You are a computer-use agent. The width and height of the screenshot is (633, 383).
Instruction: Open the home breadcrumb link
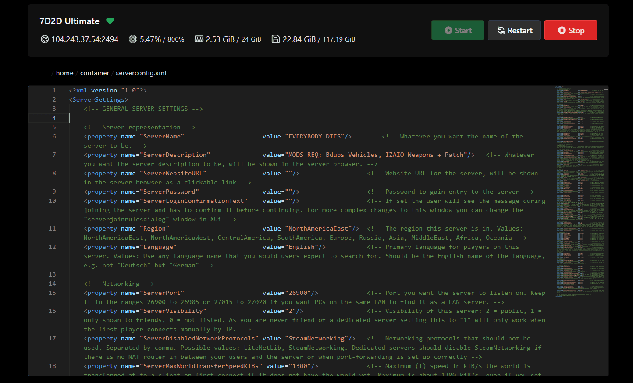click(64, 73)
